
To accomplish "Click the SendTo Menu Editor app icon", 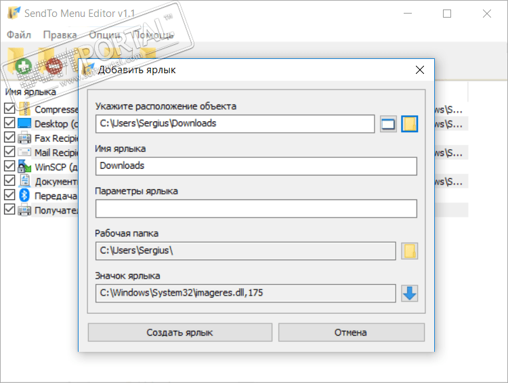I will pyautogui.click(x=14, y=13).
